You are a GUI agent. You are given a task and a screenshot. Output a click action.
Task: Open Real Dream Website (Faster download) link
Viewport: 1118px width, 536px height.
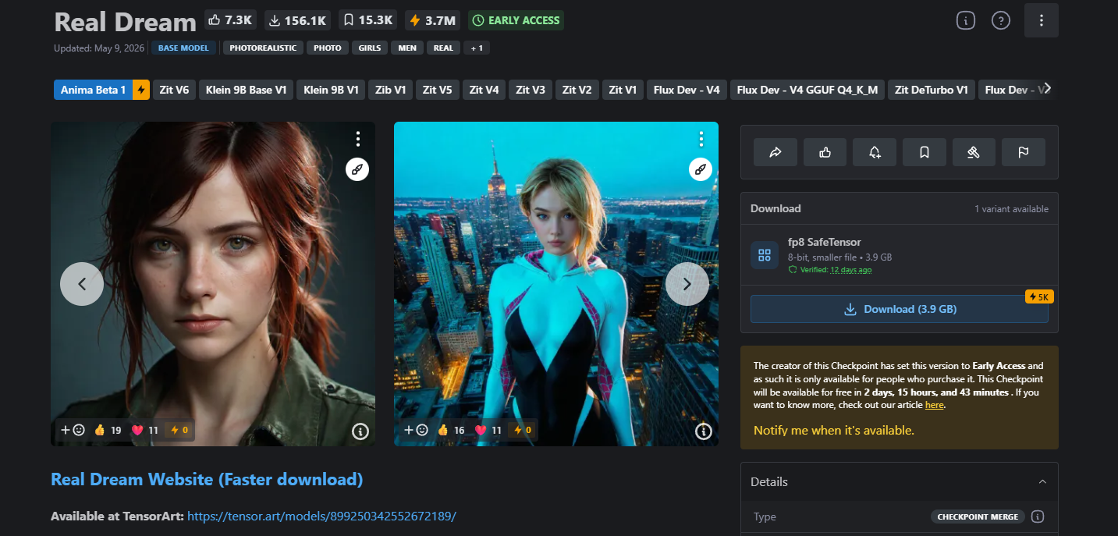coord(207,479)
